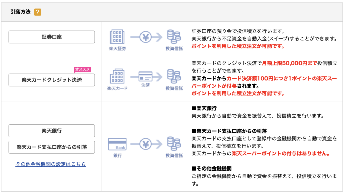
Task: Choose 楽天カードクレジット決済 button
Action: [52, 80]
